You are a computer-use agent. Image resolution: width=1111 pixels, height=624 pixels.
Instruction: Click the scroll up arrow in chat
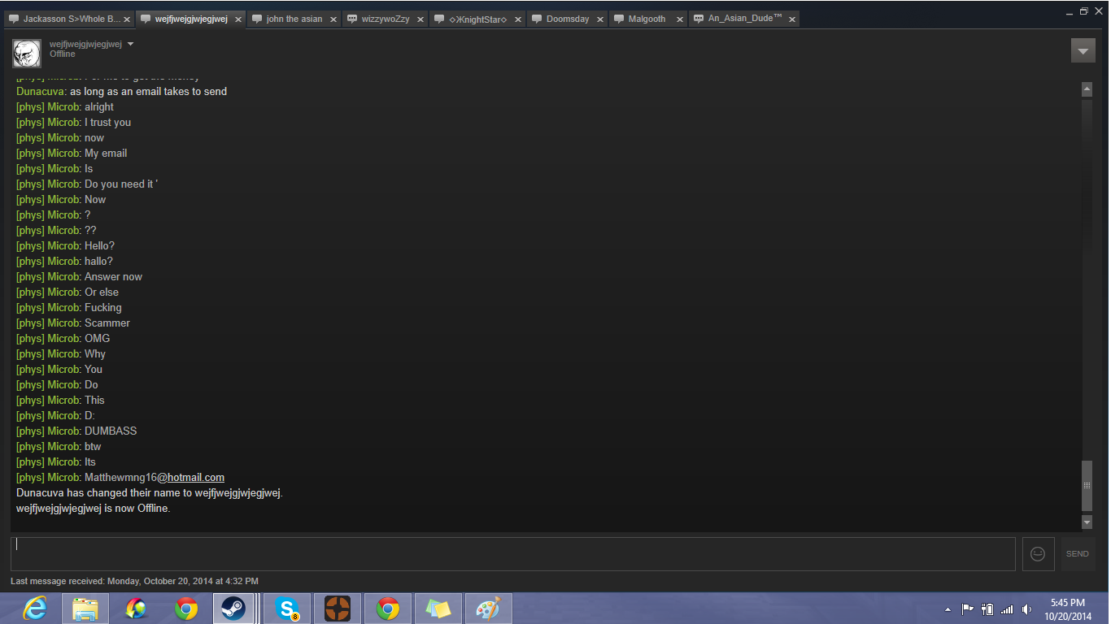coord(1087,89)
